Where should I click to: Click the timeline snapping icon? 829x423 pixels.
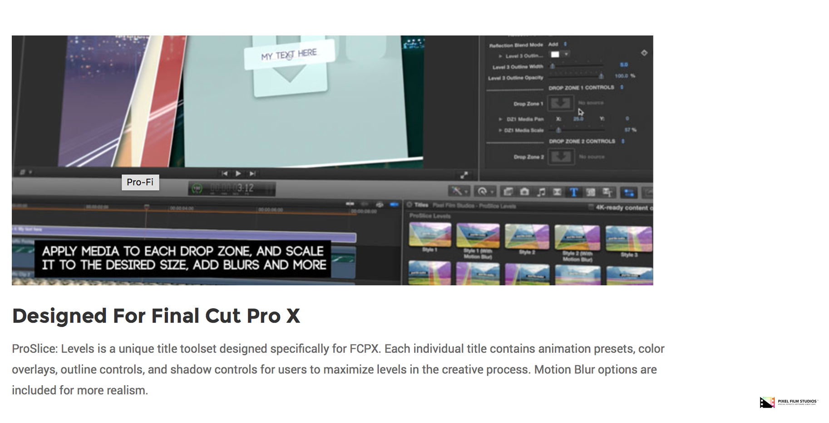coord(350,204)
